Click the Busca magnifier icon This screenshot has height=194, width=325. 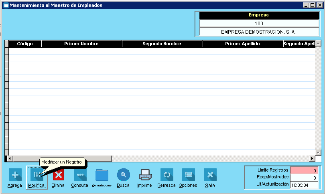point(123,175)
